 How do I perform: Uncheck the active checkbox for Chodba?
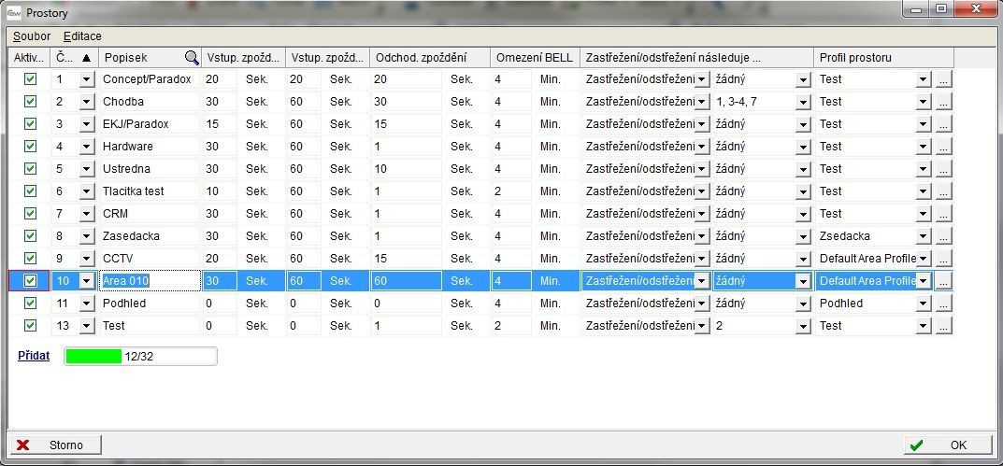point(30,102)
